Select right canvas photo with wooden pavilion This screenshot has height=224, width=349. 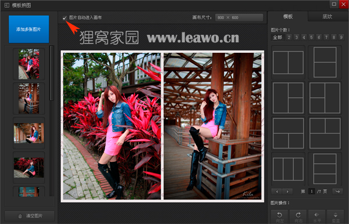[x=213, y=126]
